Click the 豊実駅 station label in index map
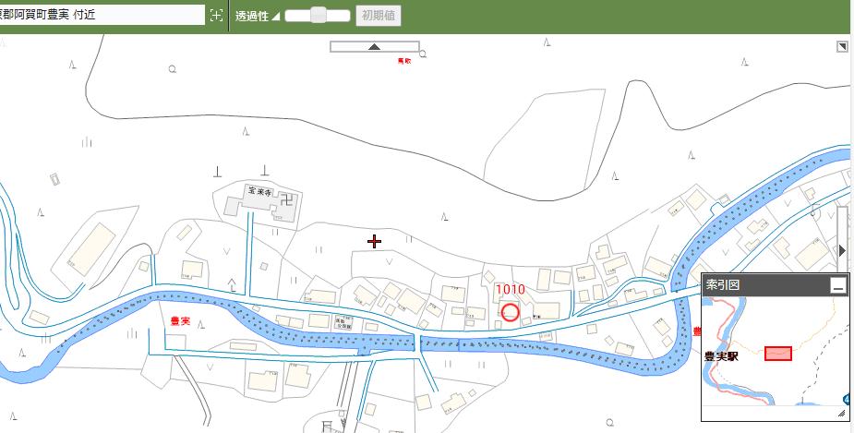The height and width of the screenshot is (433, 854). [x=723, y=355]
